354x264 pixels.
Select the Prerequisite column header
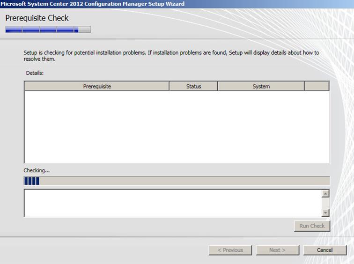(97, 87)
